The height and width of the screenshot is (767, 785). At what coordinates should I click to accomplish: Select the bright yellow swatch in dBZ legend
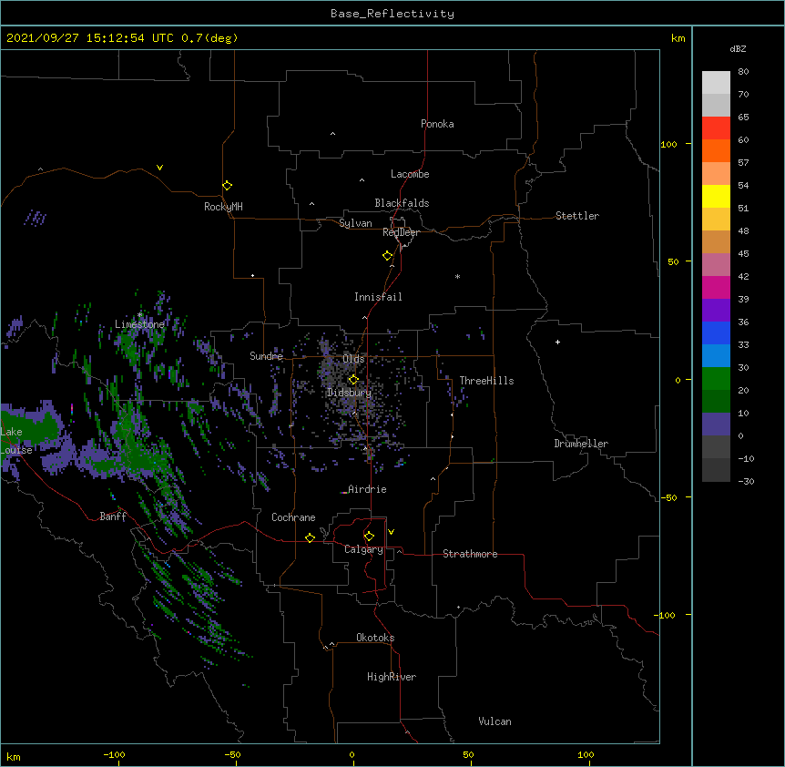pyautogui.click(x=716, y=196)
